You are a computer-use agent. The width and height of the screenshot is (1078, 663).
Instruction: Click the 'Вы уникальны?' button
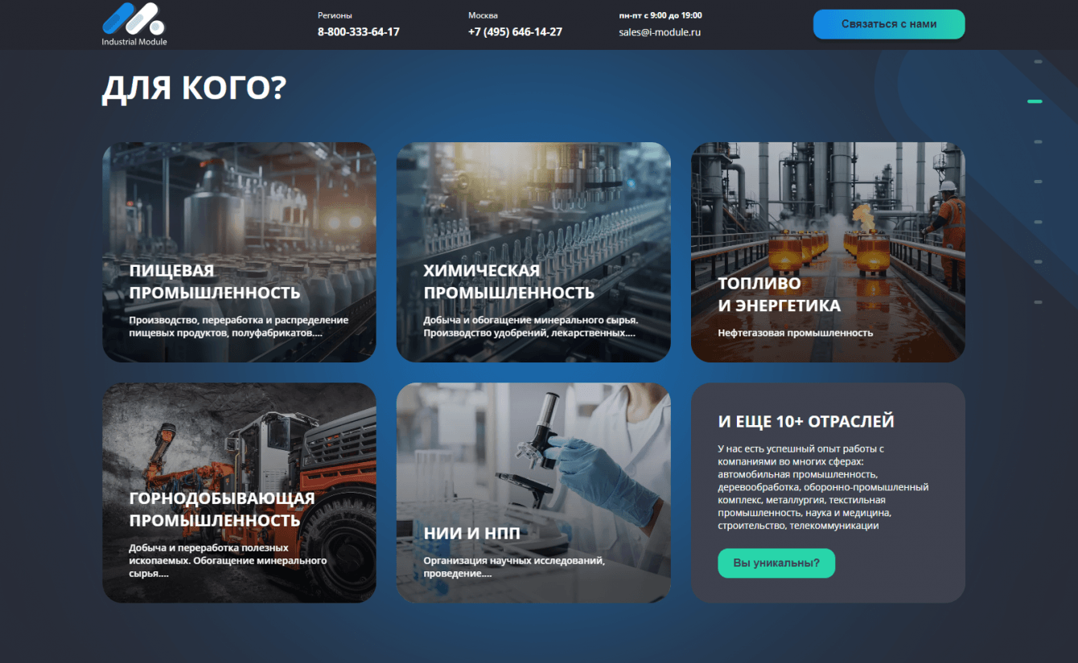(776, 563)
